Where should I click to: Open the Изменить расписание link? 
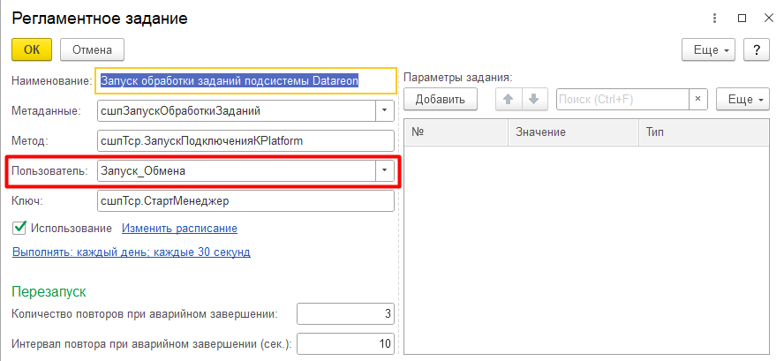tap(179, 229)
